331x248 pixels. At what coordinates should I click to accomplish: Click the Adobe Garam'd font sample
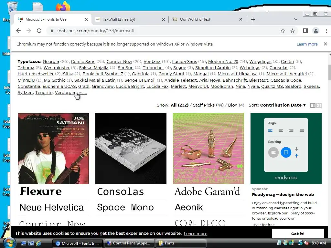[x=207, y=191]
